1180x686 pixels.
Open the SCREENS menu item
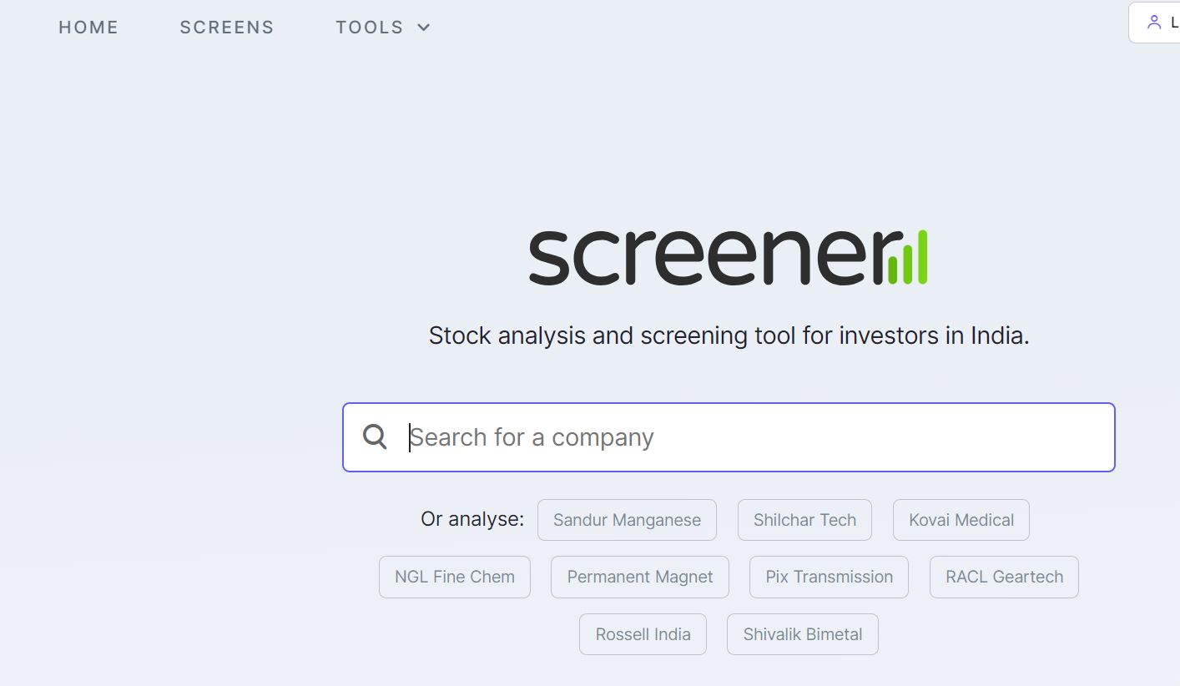(227, 28)
